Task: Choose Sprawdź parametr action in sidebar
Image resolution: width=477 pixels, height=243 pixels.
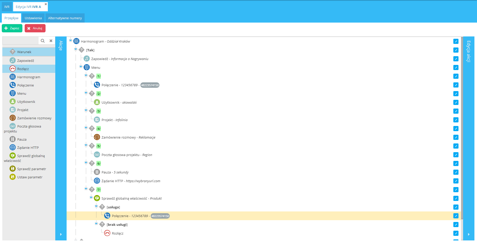Action: (x=29, y=169)
